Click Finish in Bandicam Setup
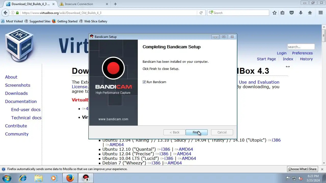326x183 pixels. [196, 132]
